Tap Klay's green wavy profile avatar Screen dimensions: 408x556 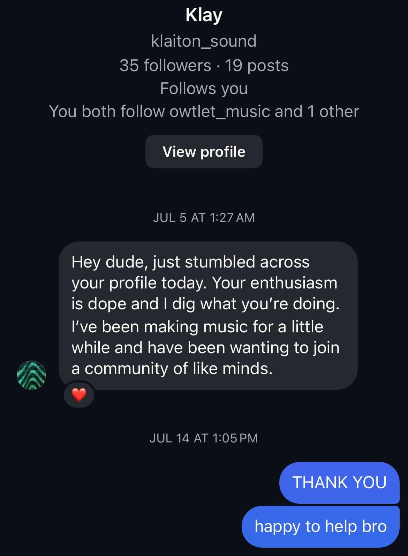point(31,375)
